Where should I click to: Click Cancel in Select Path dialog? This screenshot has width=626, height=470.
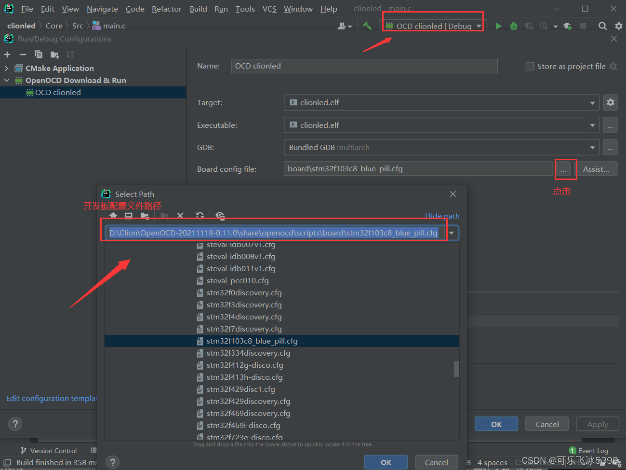click(436, 462)
